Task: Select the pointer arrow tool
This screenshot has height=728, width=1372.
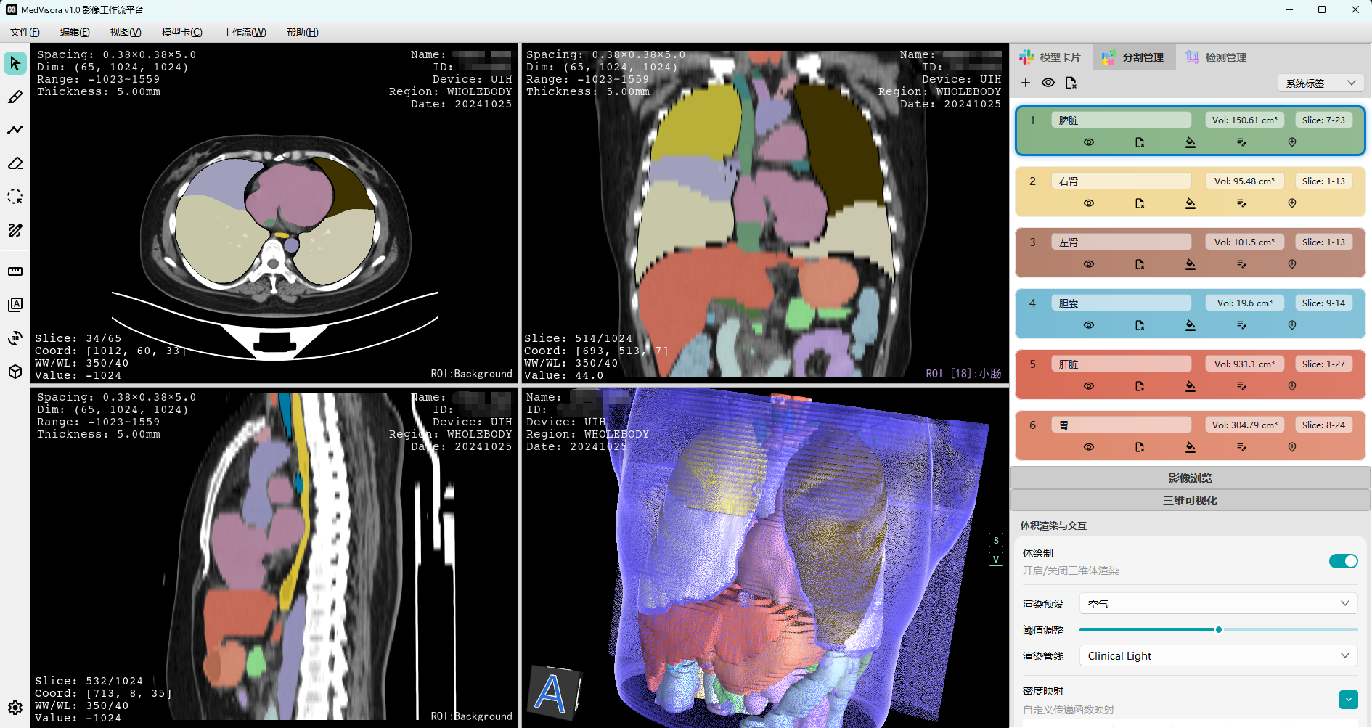Action: 15,63
